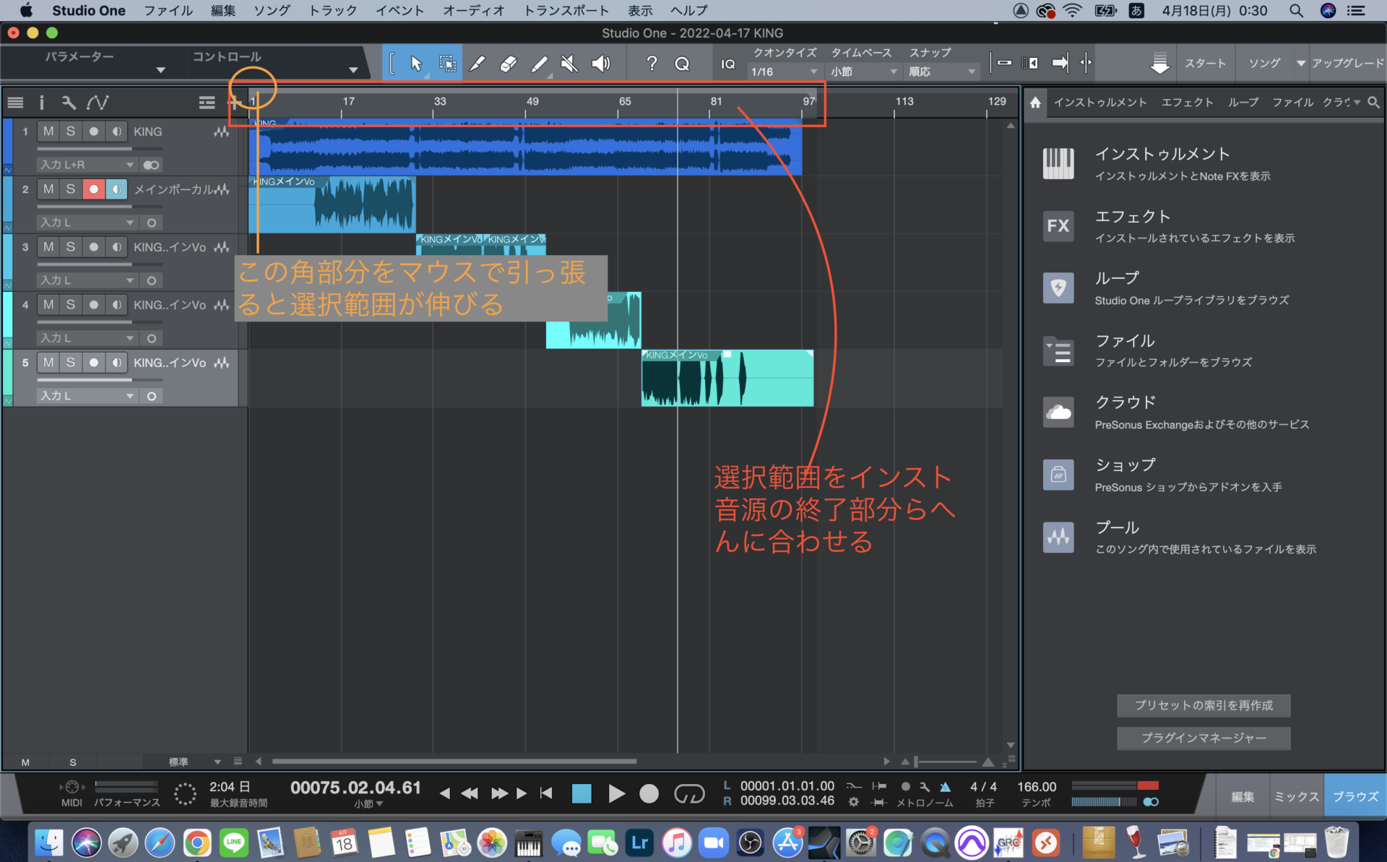Toggle the Loop button in transport
This screenshot has height=862, width=1387.
(x=688, y=793)
